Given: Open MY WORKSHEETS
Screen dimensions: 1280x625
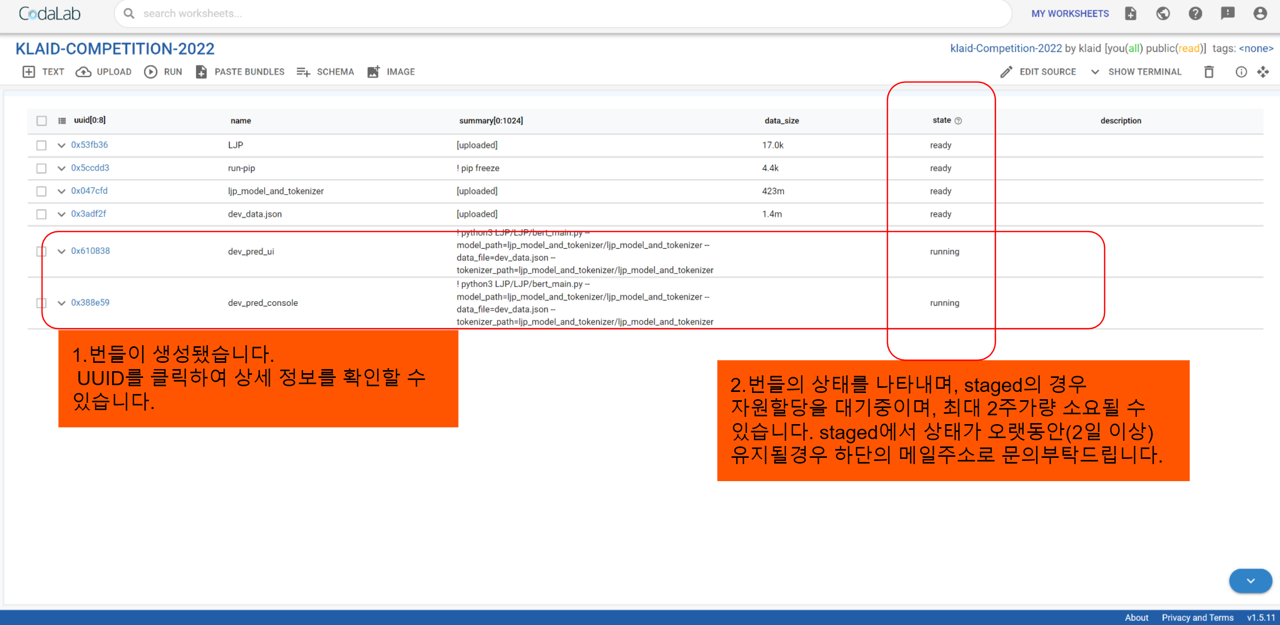Looking at the screenshot, I should coord(1069,13).
